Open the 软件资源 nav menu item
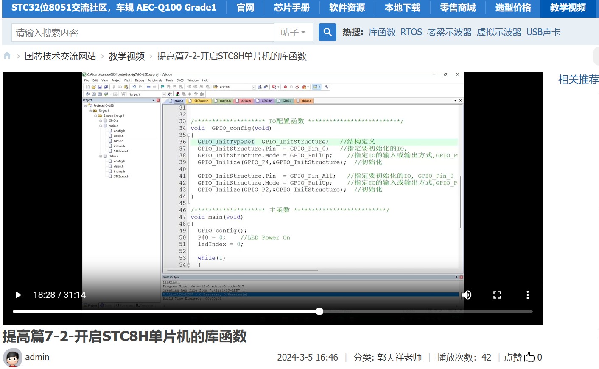Image resolution: width=599 pixels, height=369 pixels. click(x=347, y=8)
